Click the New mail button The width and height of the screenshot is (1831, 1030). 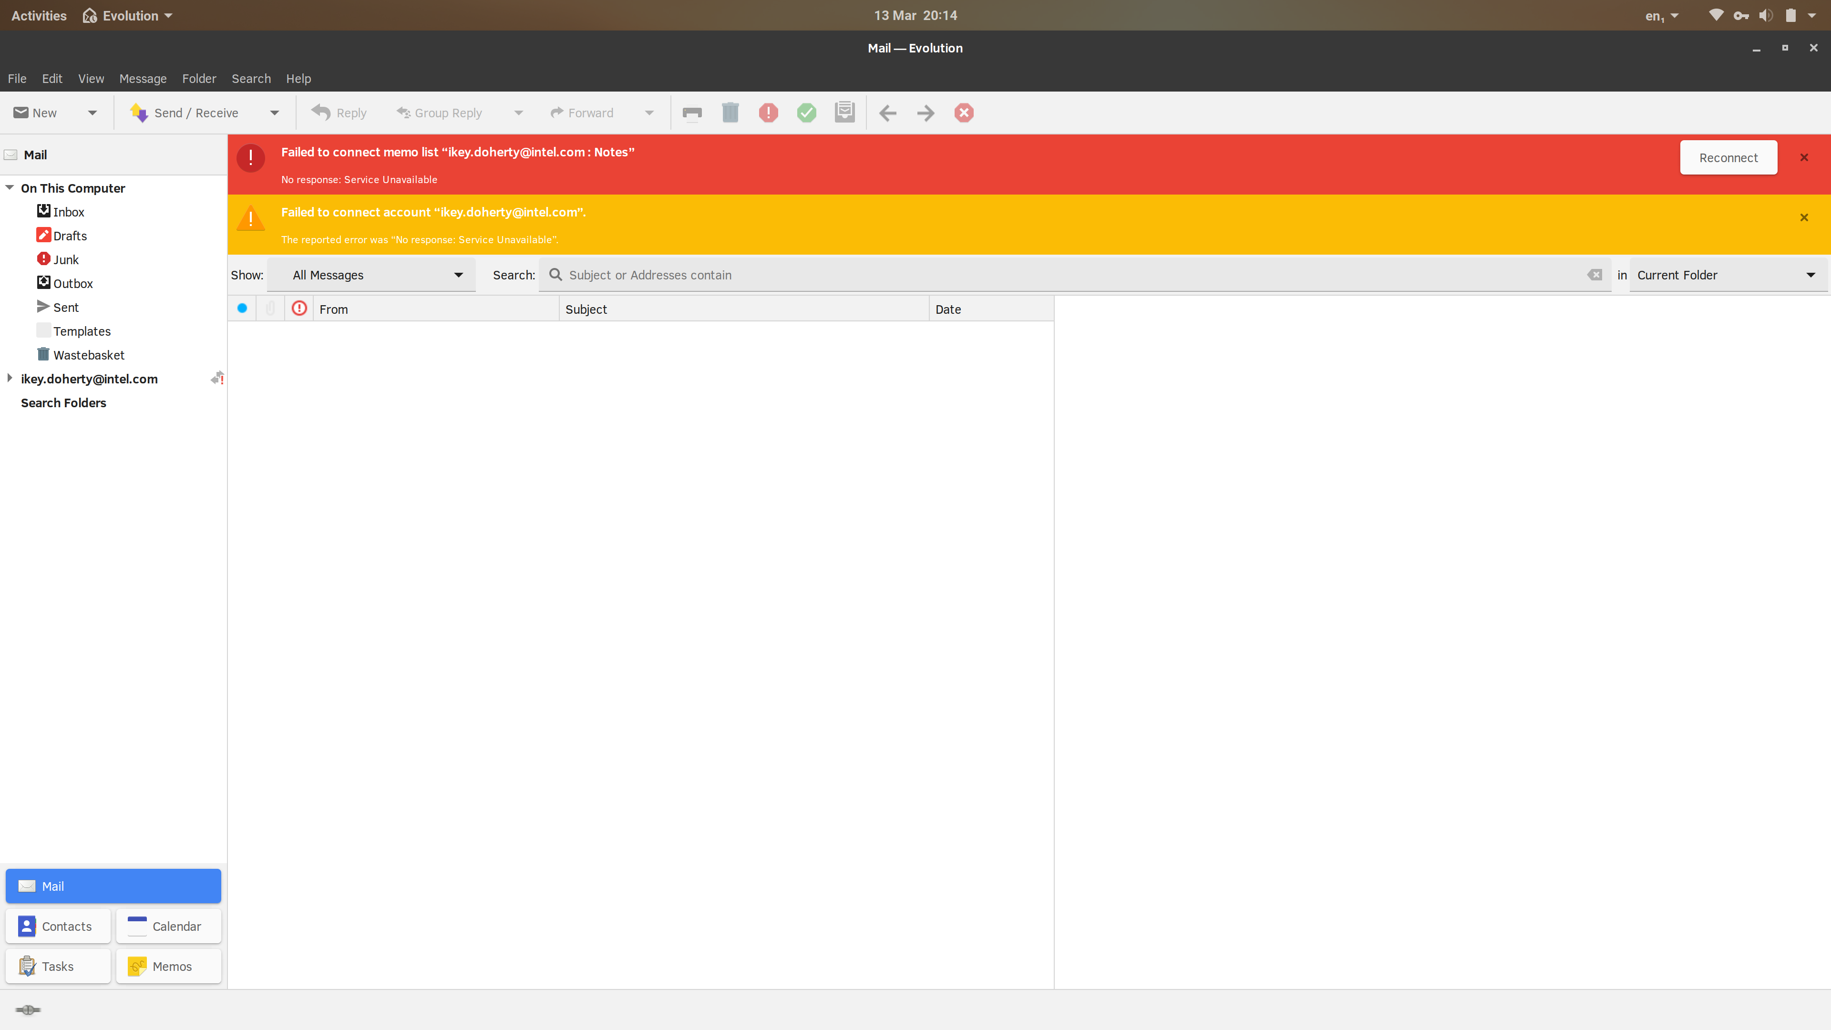[x=36, y=113]
